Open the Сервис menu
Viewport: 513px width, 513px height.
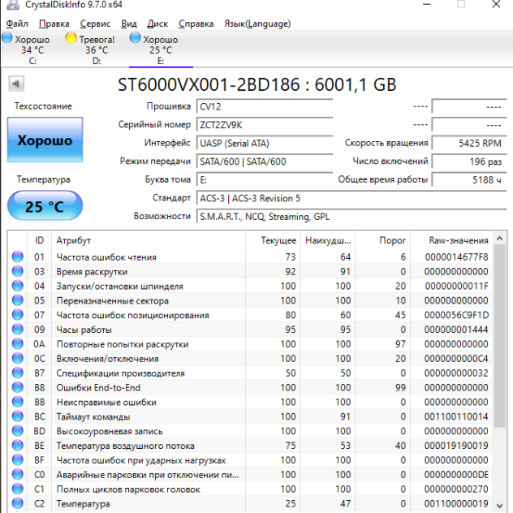click(x=96, y=24)
